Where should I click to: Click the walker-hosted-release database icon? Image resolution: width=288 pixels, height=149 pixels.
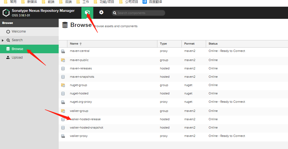63,119
